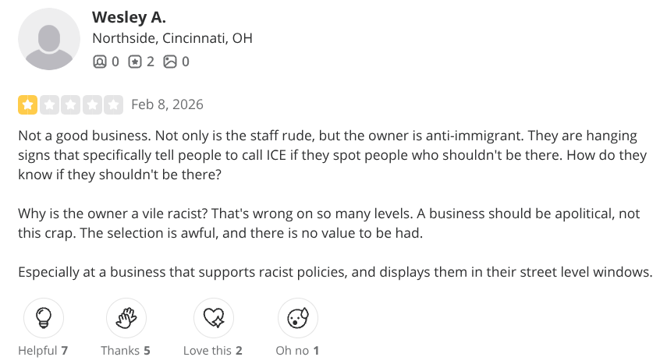
Task: Click the photos count icon
Action: pos(170,61)
